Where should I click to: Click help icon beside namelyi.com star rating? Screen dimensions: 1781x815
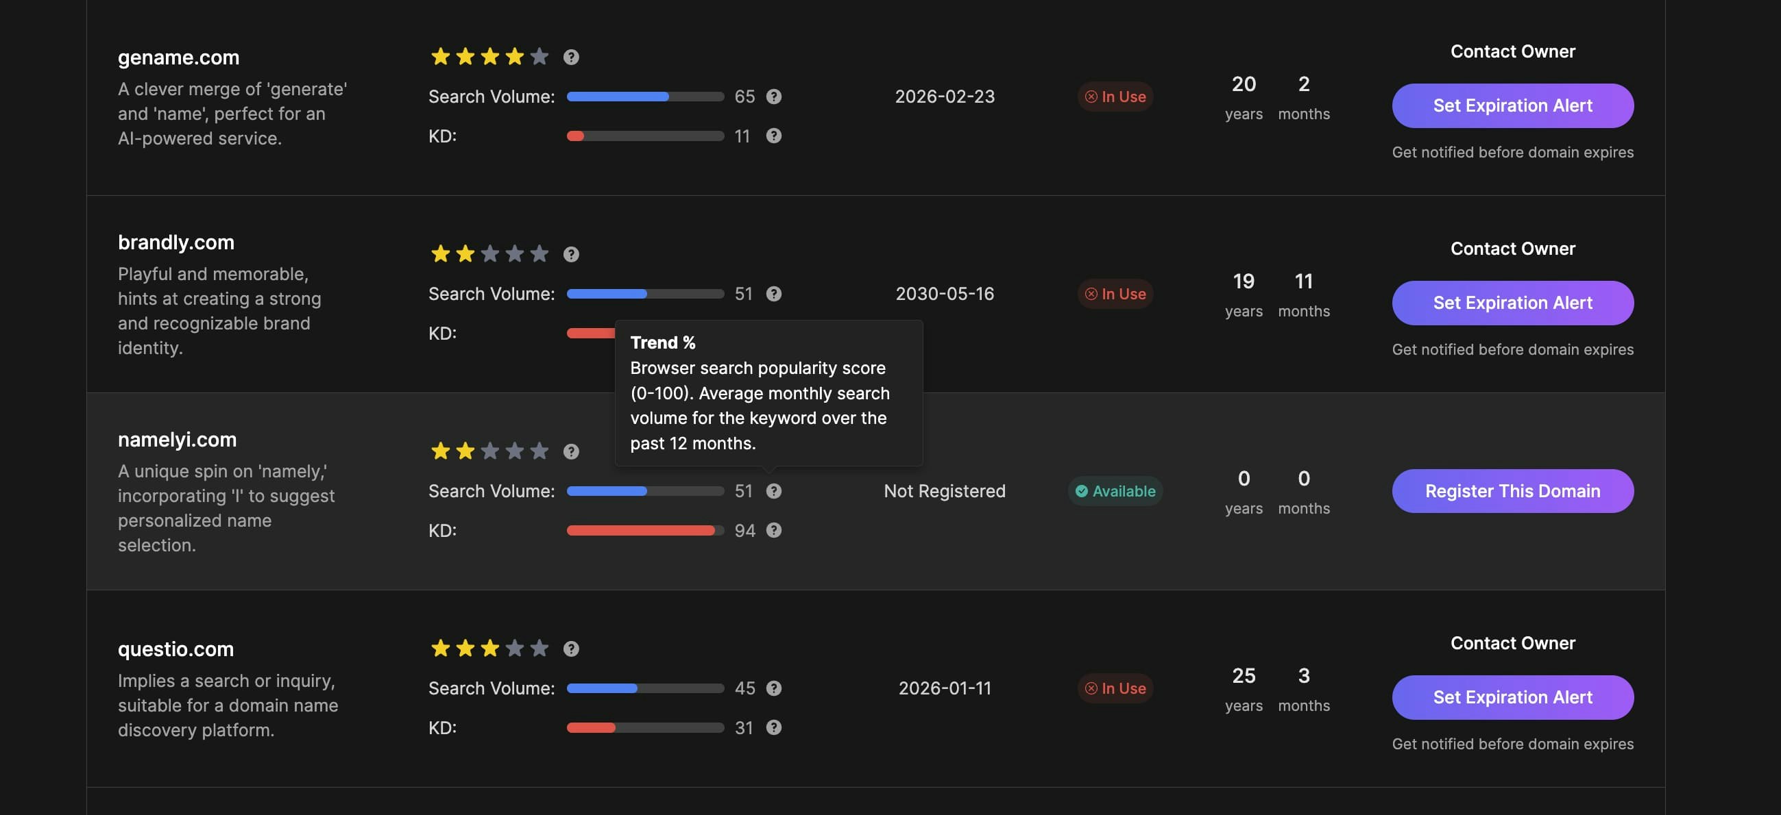pos(570,451)
